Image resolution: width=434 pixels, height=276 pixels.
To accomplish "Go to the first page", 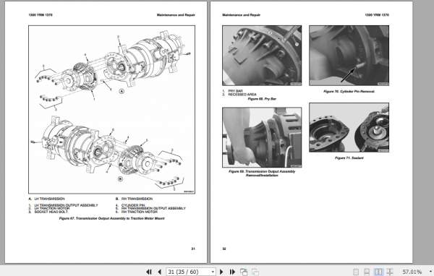I will click(x=148, y=272).
